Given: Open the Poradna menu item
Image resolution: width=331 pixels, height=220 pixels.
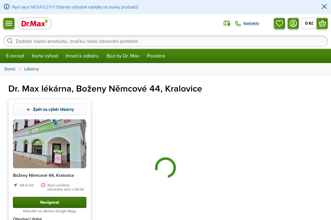Looking at the screenshot, I should [x=156, y=56].
